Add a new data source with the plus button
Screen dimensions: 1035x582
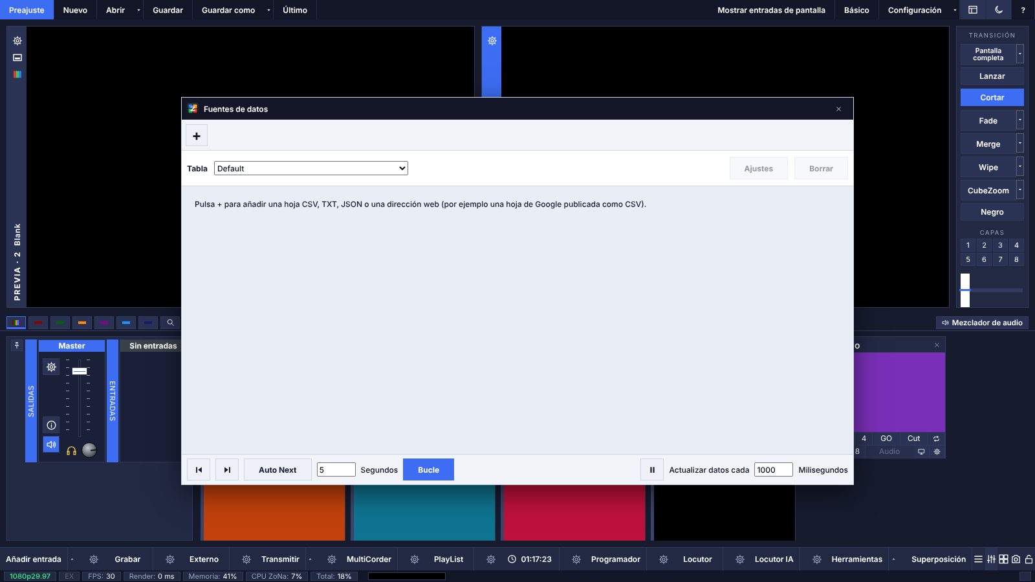(x=197, y=136)
